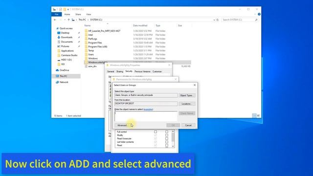
Task: Select the Intel folder icon
Action: pyautogui.click(x=86, y=35)
